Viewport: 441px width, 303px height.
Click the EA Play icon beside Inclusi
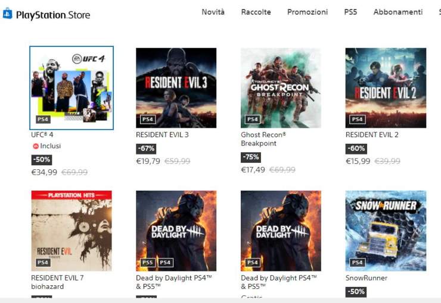36,146
